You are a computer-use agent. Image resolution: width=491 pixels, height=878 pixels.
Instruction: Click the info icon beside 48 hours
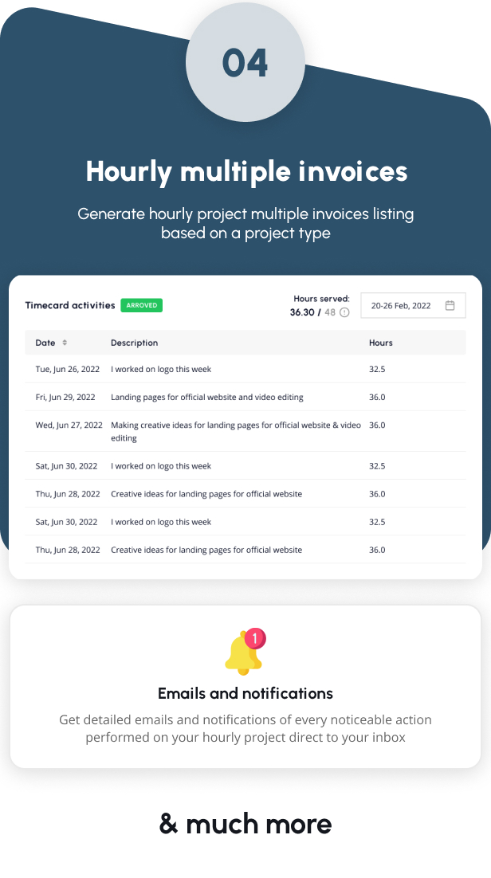click(x=344, y=312)
